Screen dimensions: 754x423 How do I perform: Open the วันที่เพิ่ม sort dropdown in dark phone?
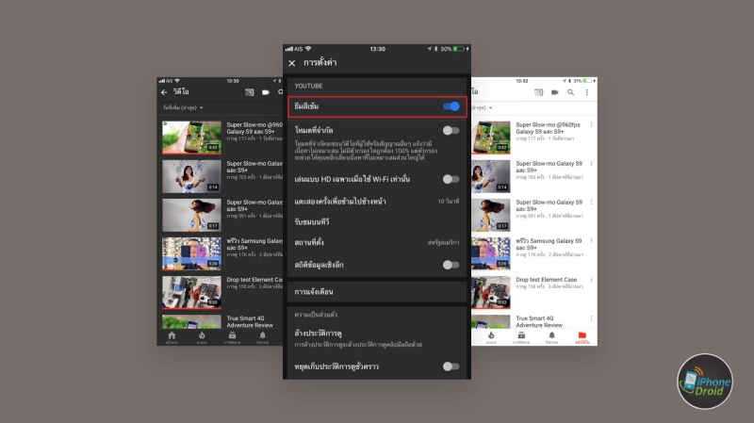pyautogui.click(x=183, y=107)
